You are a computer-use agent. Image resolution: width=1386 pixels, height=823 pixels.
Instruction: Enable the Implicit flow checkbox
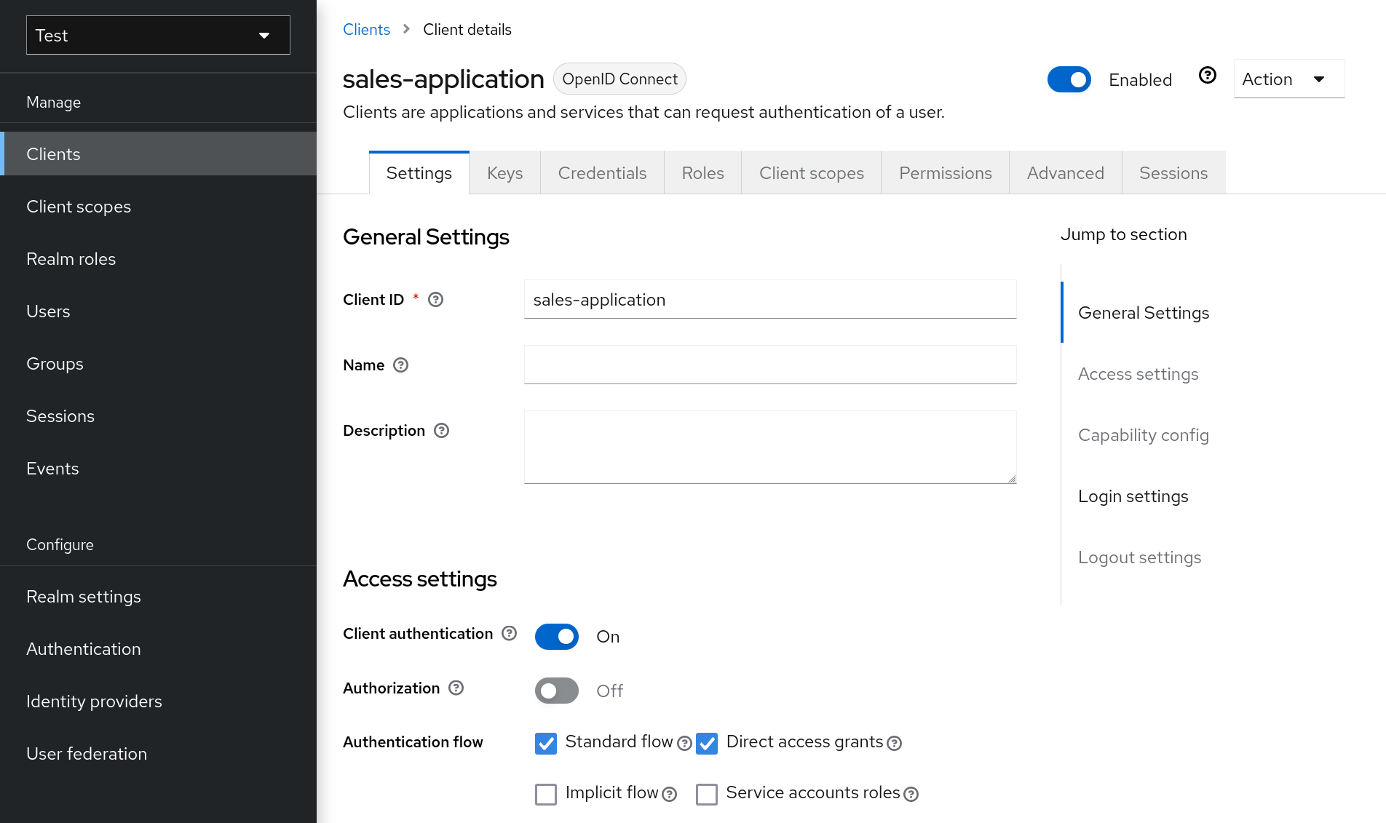coord(545,795)
